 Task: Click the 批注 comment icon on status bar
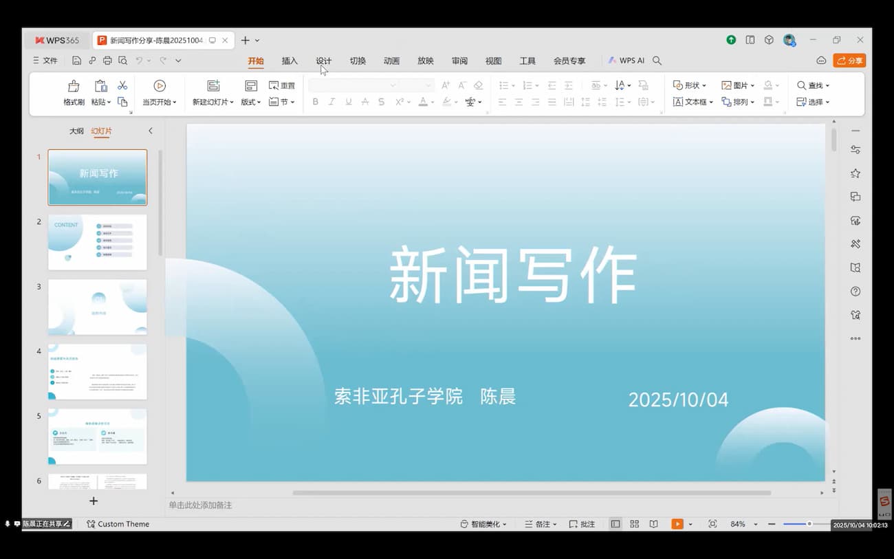581,523
